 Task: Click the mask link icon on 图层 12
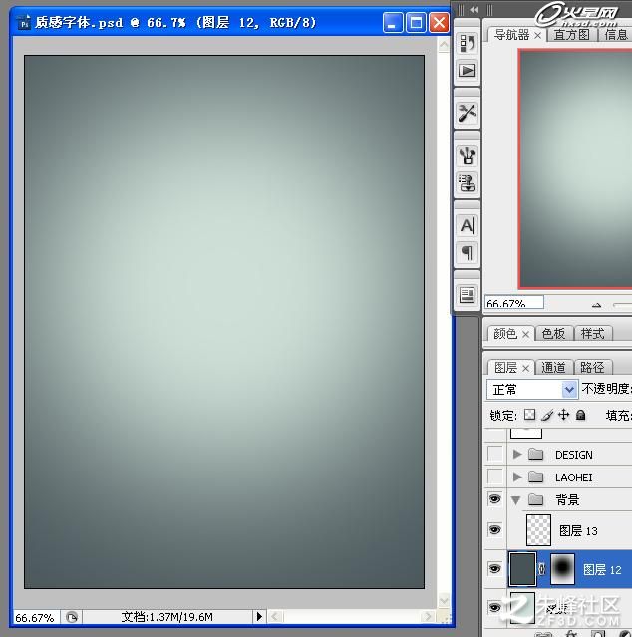(542, 569)
